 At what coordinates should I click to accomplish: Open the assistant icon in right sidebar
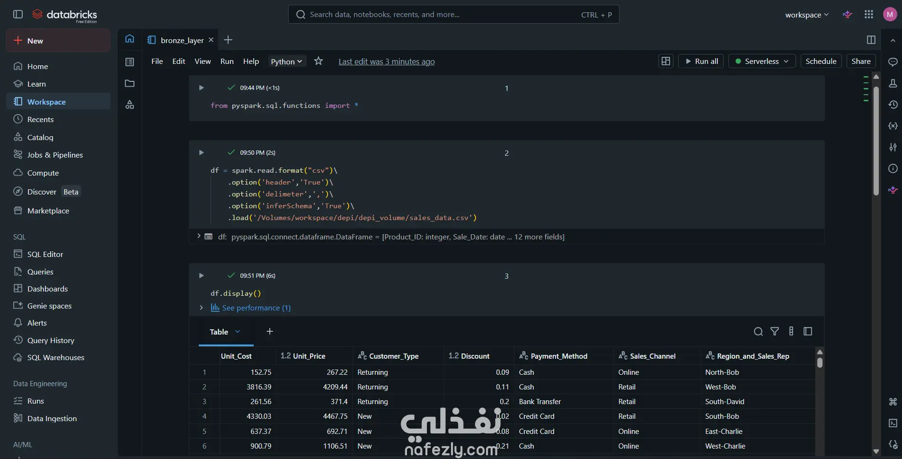click(893, 190)
